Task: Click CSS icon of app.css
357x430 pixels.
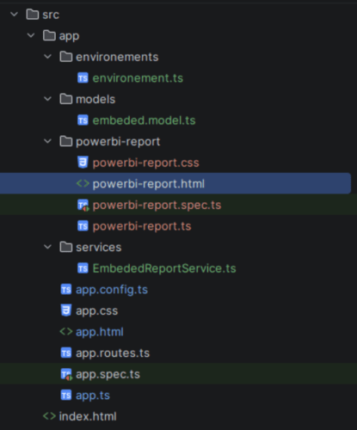Action: (x=66, y=310)
